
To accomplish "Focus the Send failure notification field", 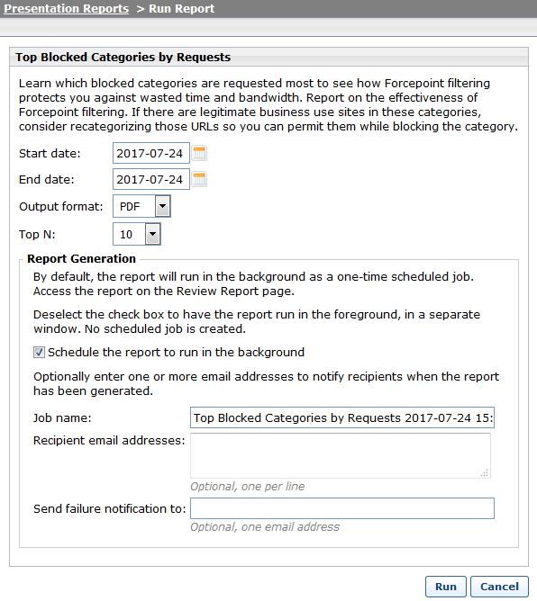I will click(x=342, y=508).
